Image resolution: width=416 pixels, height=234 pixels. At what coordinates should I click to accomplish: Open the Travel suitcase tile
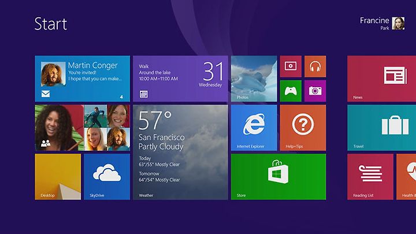click(381, 128)
